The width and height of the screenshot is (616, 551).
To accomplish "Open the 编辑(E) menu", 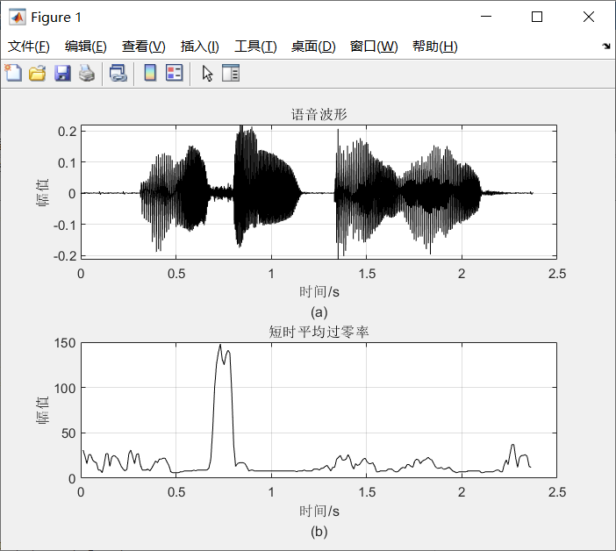I will pos(86,47).
